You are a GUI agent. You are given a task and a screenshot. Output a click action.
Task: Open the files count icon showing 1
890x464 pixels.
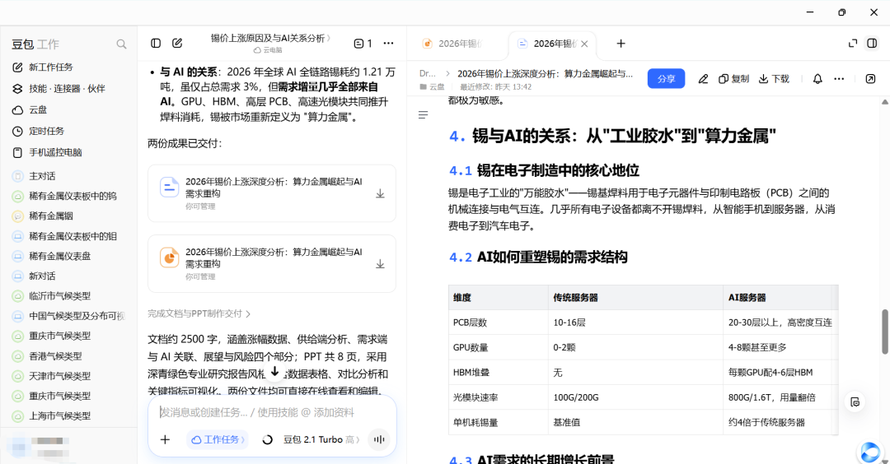pos(363,43)
